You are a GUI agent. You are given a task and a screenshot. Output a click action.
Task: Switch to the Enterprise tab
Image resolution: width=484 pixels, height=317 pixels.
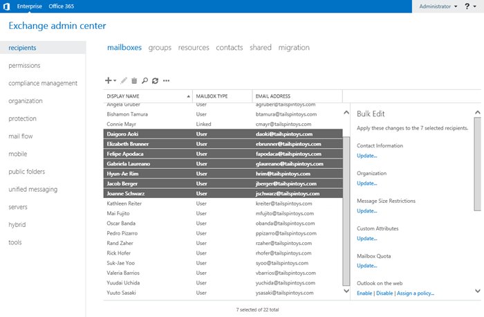pos(29,6)
